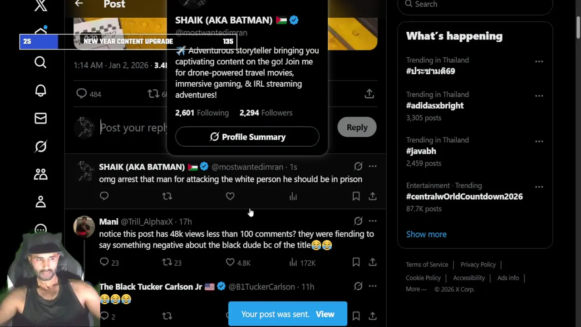Click the Profile Summary button
This screenshot has height=327, width=581.
(x=247, y=137)
